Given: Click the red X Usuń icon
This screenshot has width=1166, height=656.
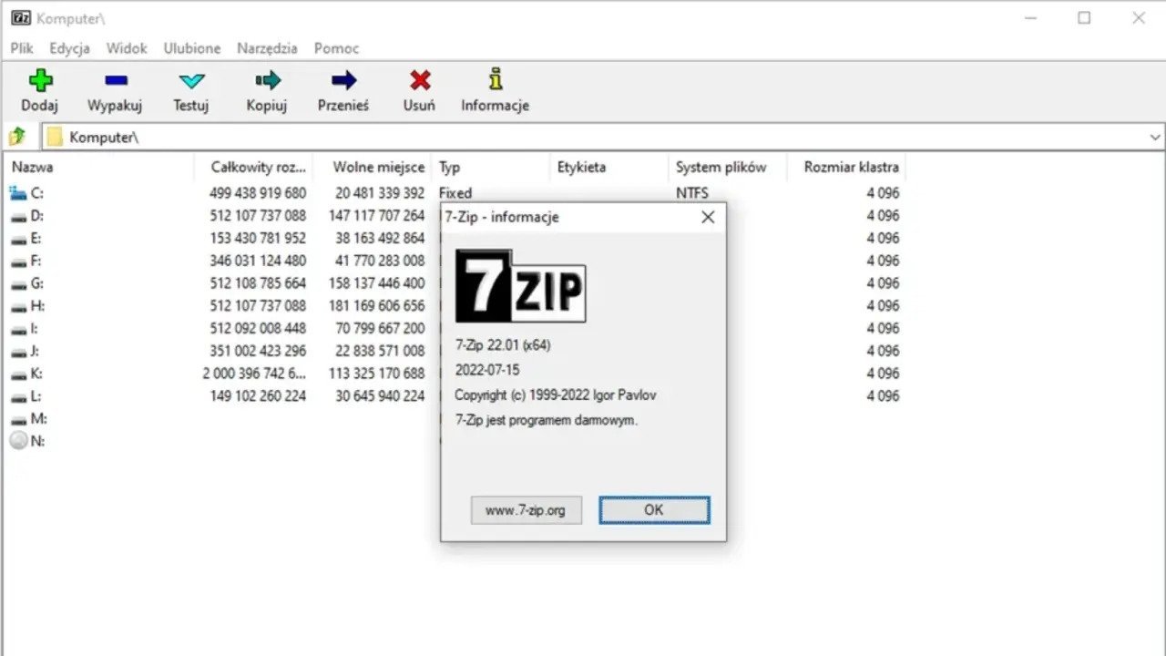Looking at the screenshot, I should (x=420, y=80).
